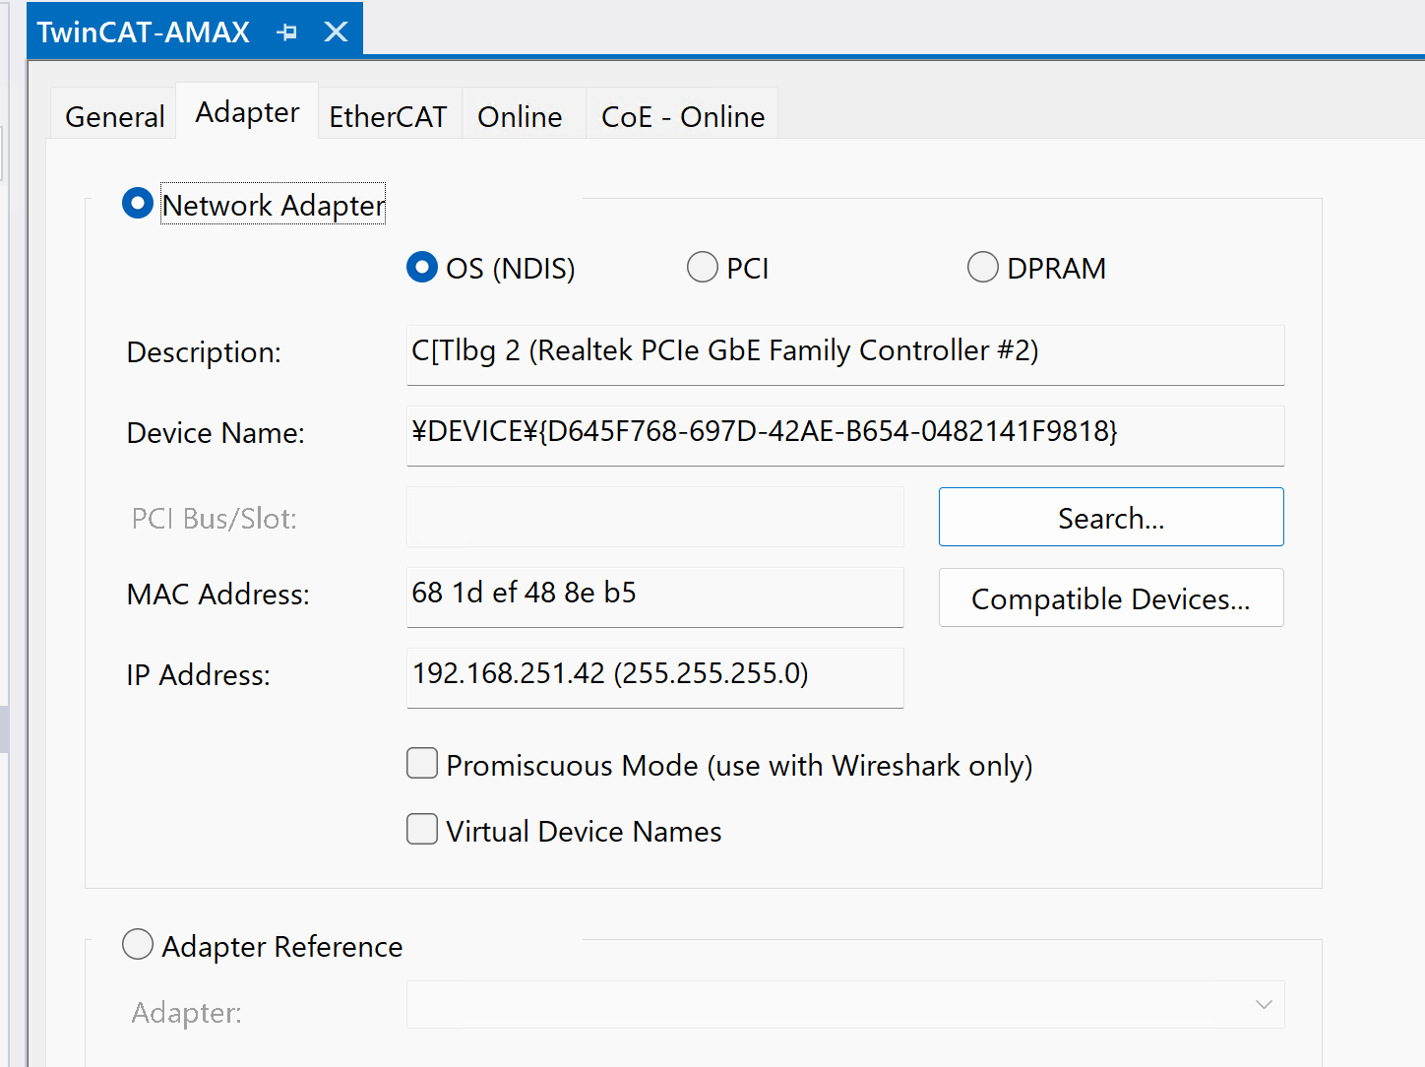Click the IP Address field

[654, 677]
